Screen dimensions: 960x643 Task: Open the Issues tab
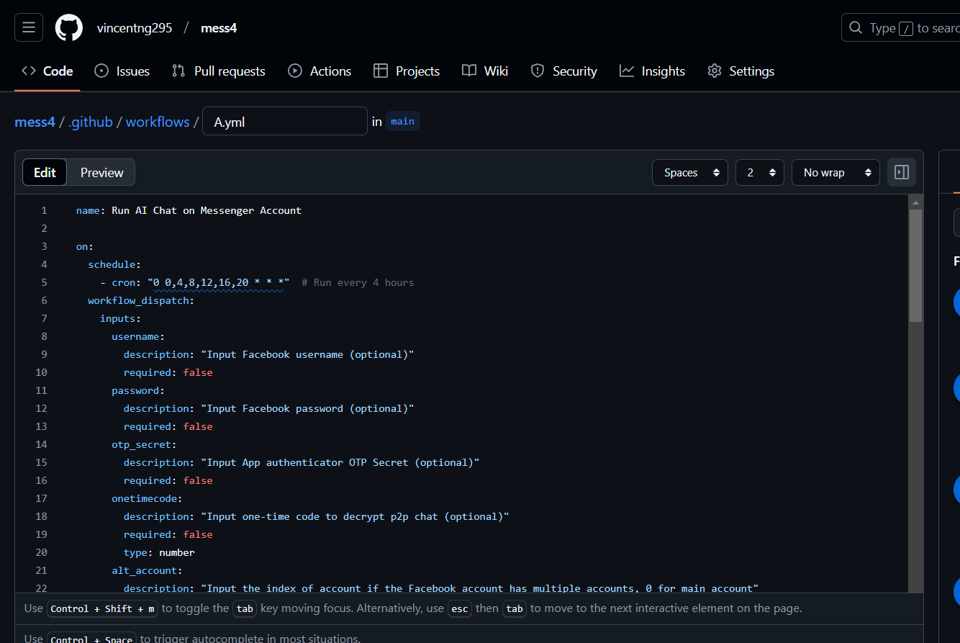click(x=122, y=71)
